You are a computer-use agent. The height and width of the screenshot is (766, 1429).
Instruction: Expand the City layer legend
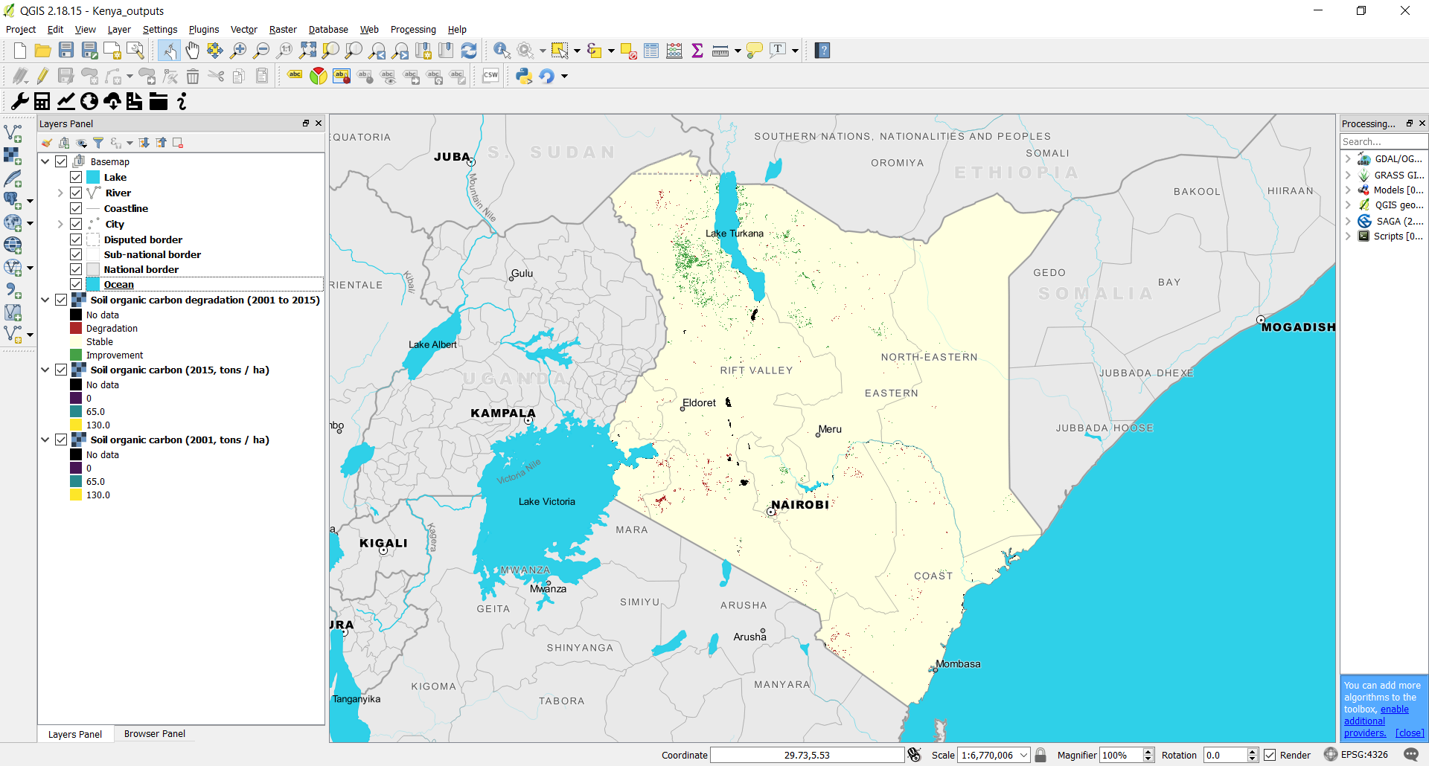click(x=60, y=224)
